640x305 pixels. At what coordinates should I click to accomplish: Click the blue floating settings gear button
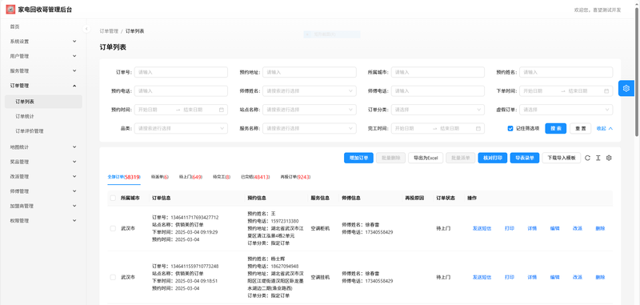point(626,88)
